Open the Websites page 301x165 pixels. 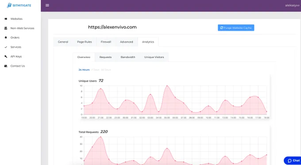16,19
